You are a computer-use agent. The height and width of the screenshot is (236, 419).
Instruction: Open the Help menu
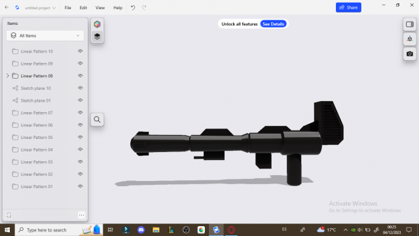click(x=118, y=8)
